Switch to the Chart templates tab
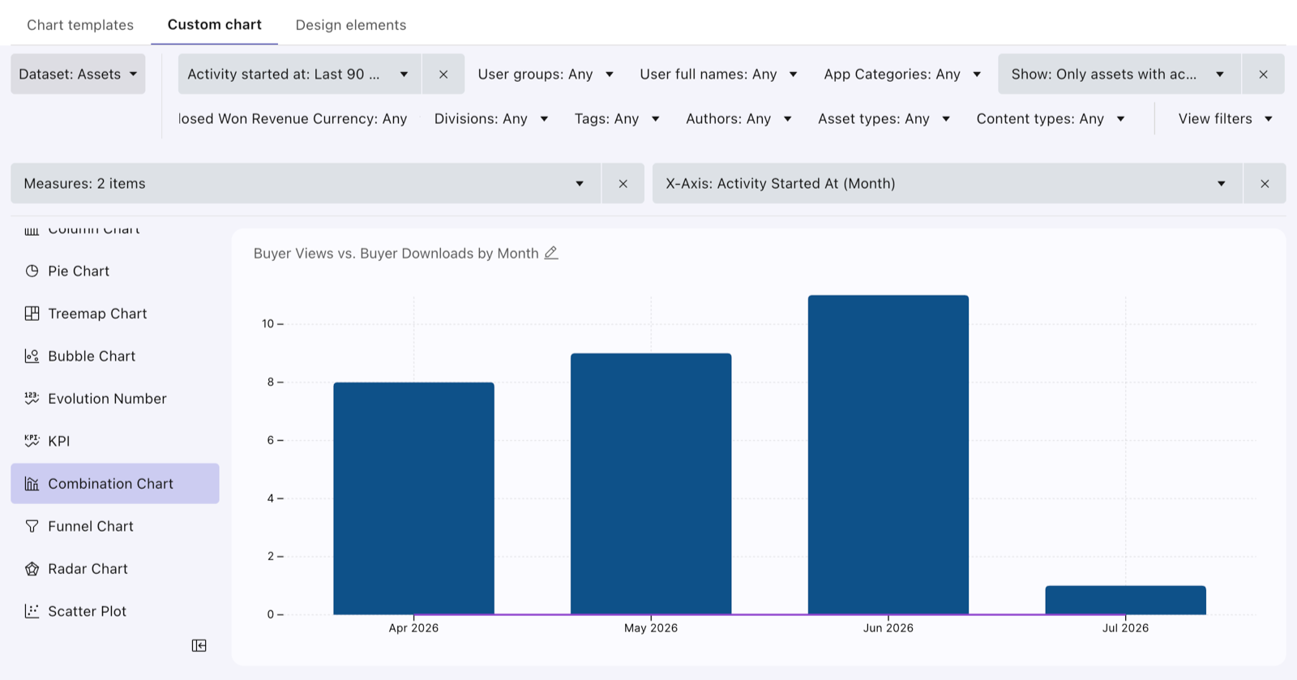 (80, 25)
